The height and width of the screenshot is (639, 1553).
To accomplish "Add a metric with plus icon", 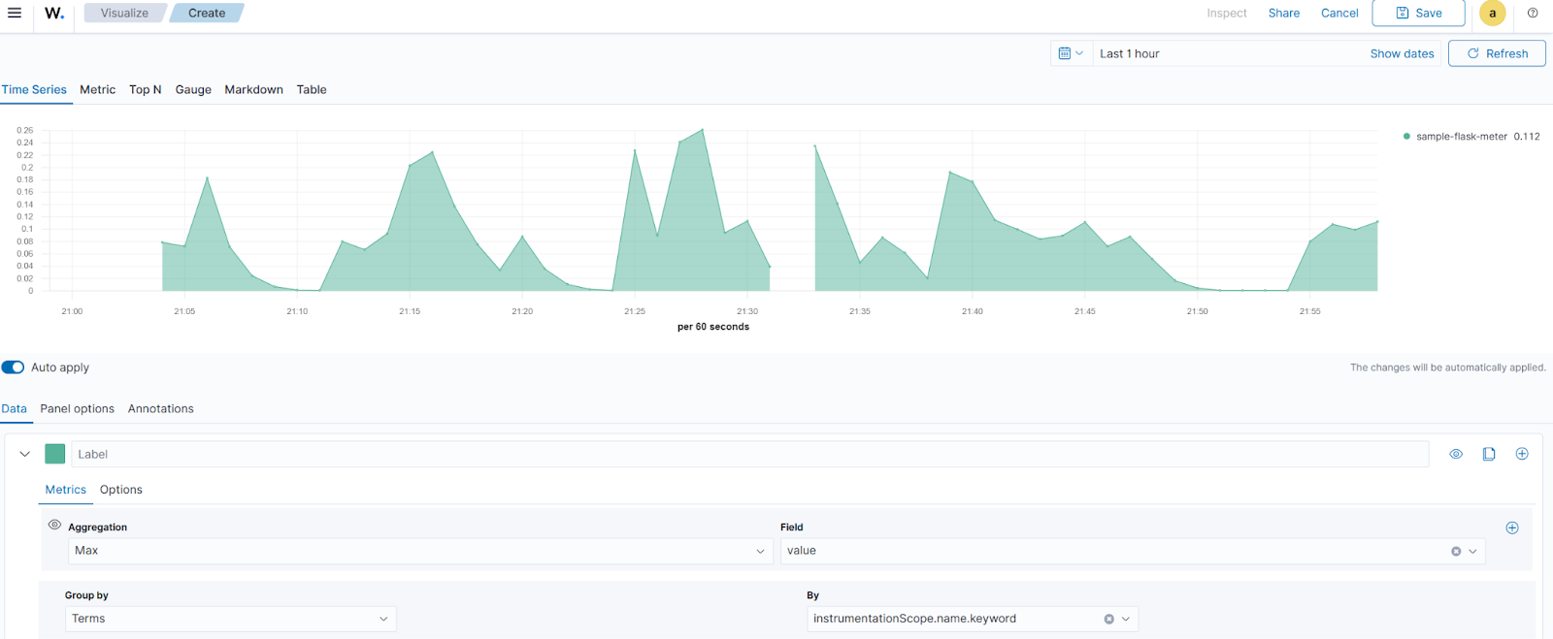I will point(1511,527).
